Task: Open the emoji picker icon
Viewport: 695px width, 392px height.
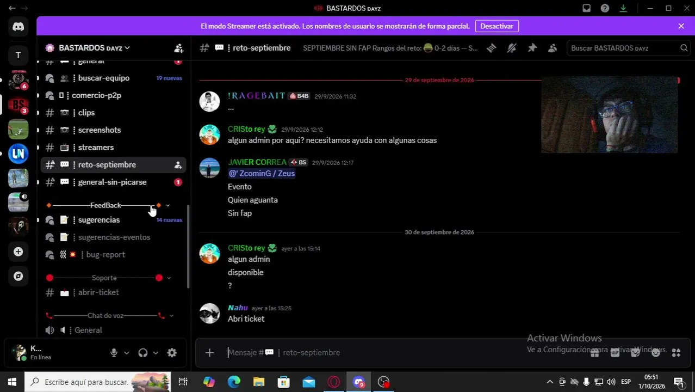Action: point(656,353)
